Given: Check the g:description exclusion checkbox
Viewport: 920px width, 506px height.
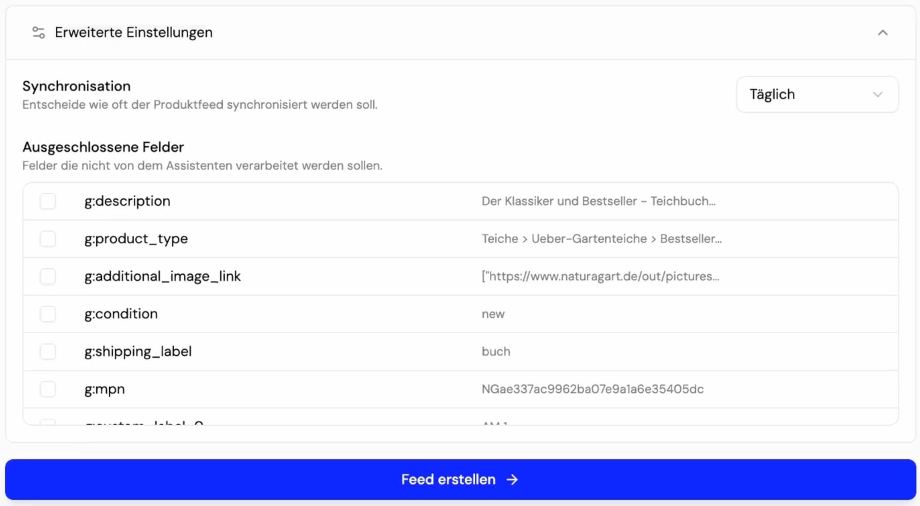Looking at the screenshot, I should pyautogui.click(x=47, y=201).
